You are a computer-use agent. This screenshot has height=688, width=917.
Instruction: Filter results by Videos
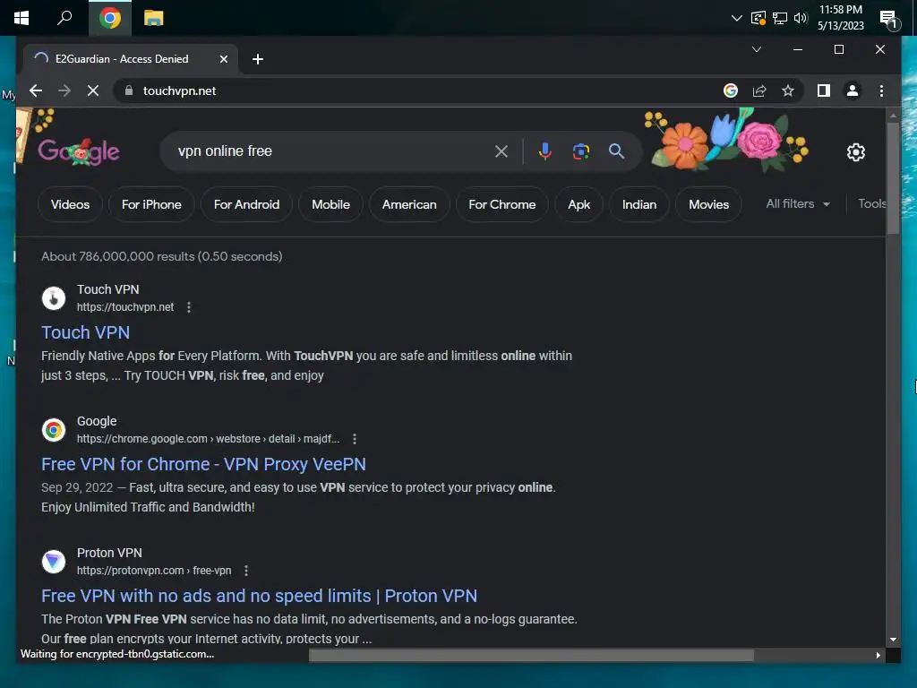click(70, 204)
